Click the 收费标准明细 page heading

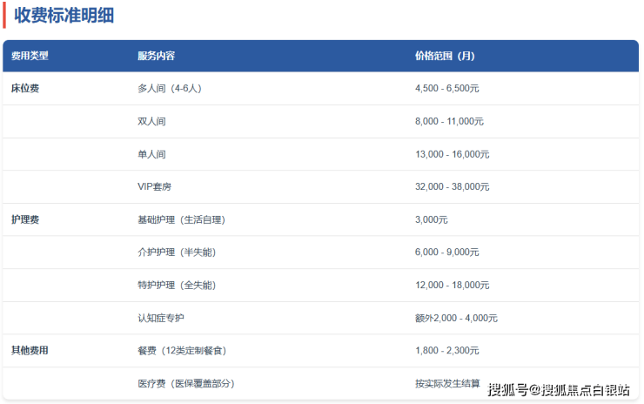tap(64, 15)
